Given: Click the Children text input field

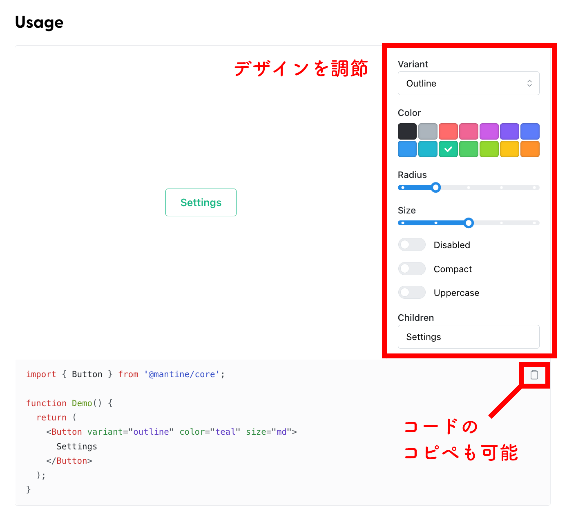Looking at the screenshot, I should (468, 337).
